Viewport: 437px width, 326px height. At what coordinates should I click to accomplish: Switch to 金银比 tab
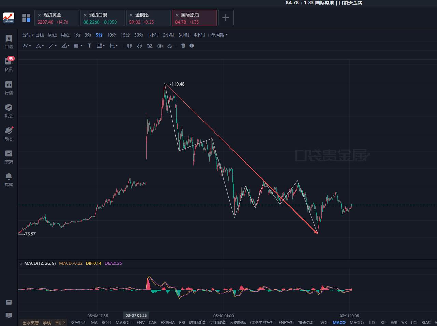point(148,18)
